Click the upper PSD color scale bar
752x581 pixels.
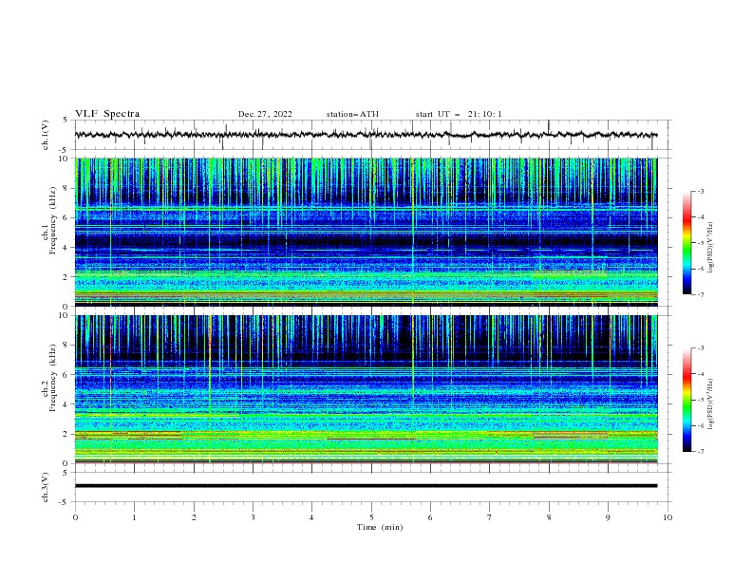(x=687, y=243)
